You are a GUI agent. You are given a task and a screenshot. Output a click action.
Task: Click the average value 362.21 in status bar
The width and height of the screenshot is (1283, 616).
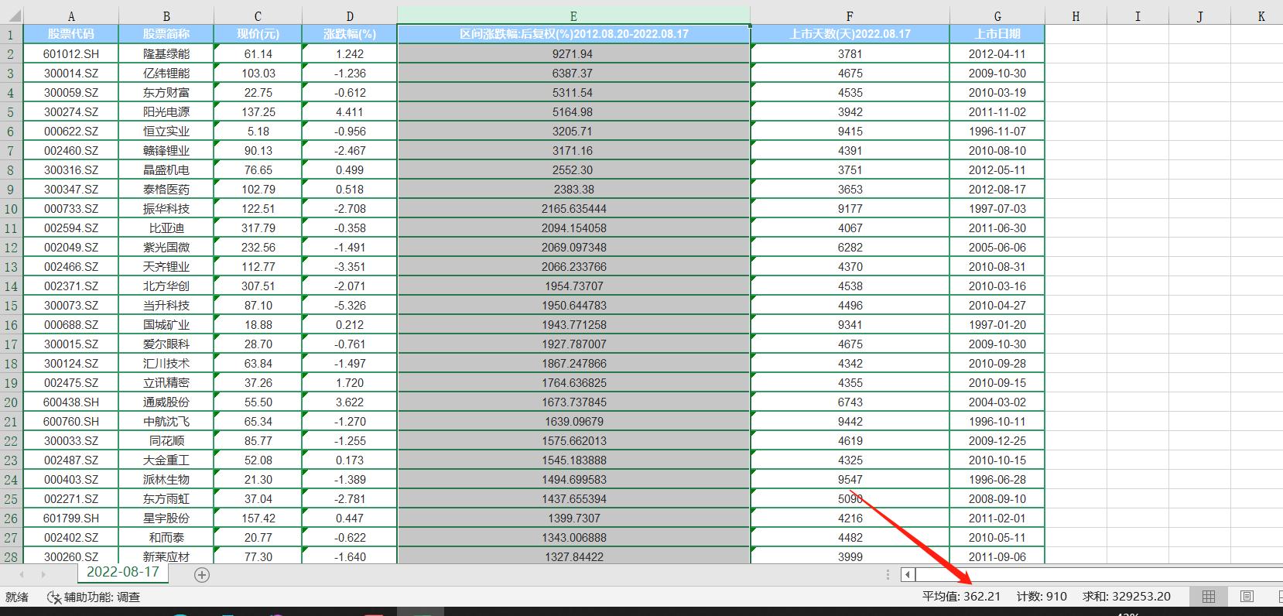pos(961,596)
